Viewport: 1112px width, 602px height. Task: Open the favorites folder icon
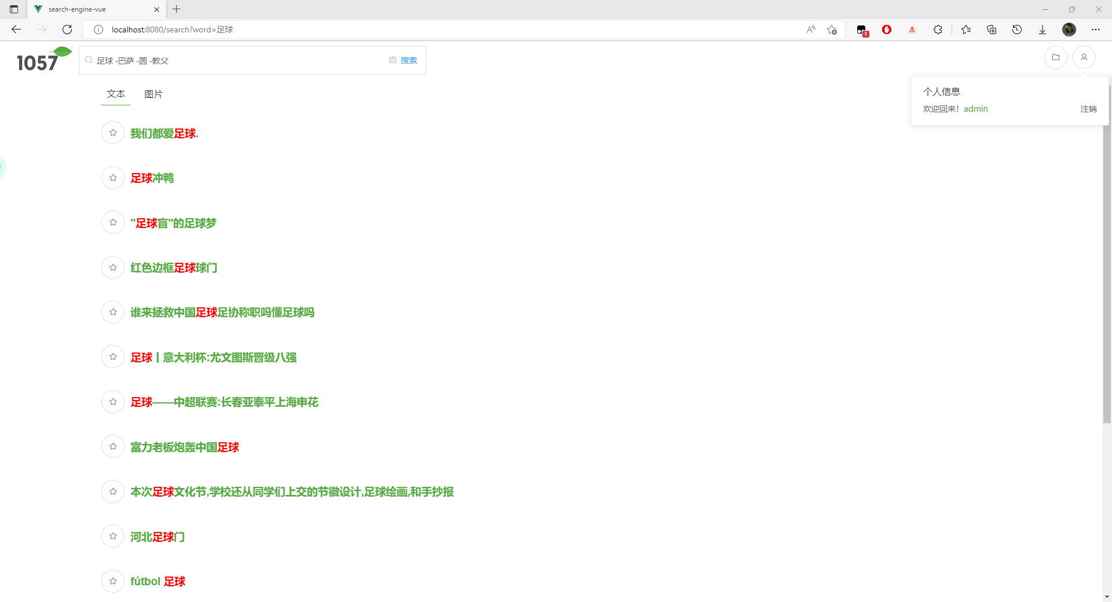click(x=1056, y=57)
